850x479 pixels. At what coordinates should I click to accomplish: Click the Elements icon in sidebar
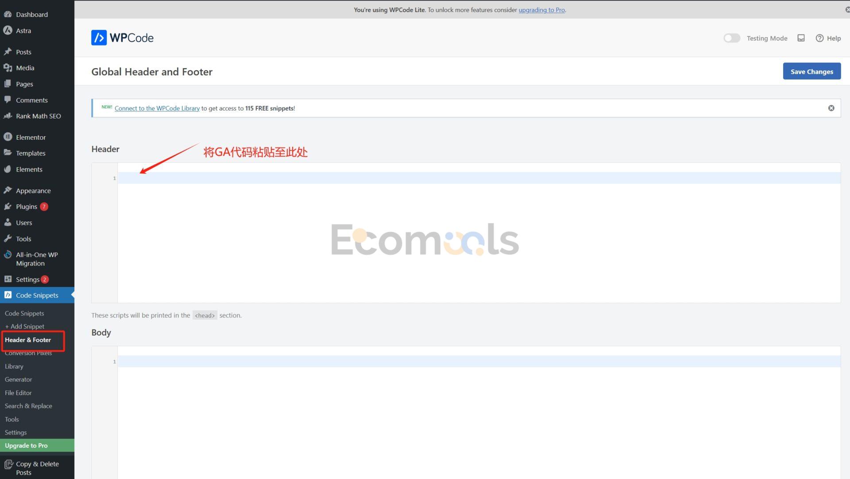[8, 169]
